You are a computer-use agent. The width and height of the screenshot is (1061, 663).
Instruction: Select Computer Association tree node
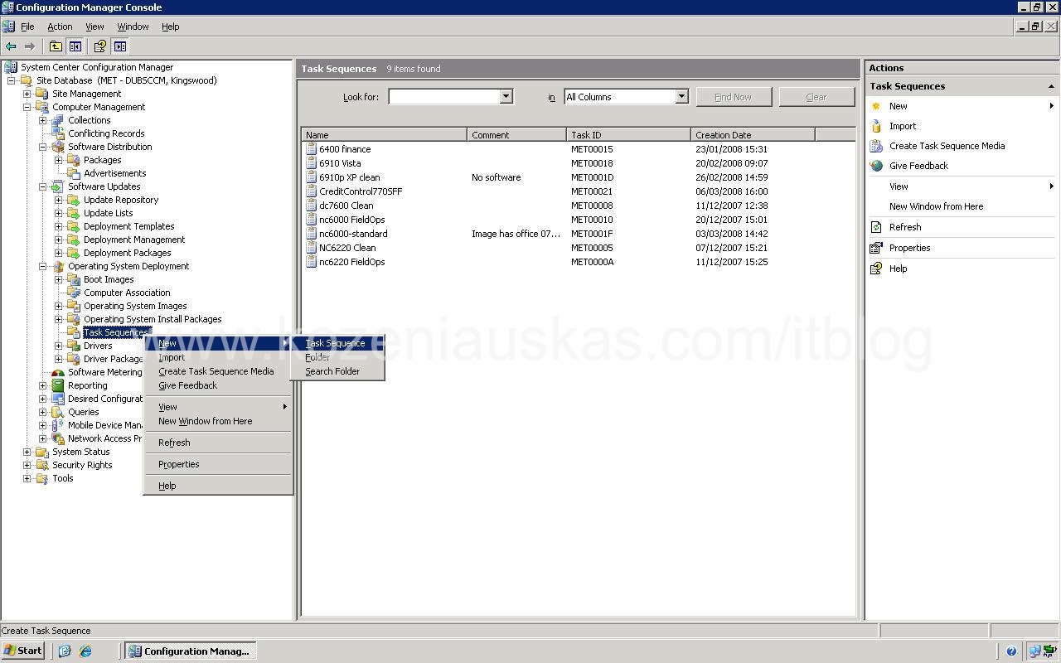point(127,293)
